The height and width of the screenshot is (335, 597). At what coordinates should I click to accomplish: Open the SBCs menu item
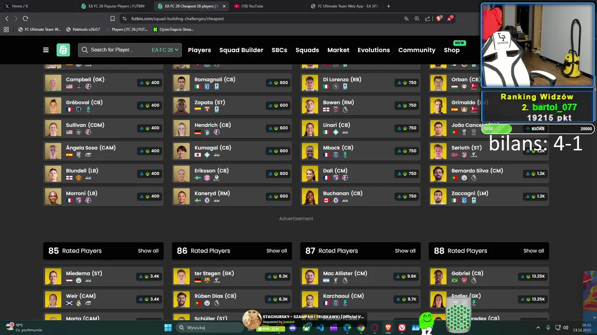[279, 50]
